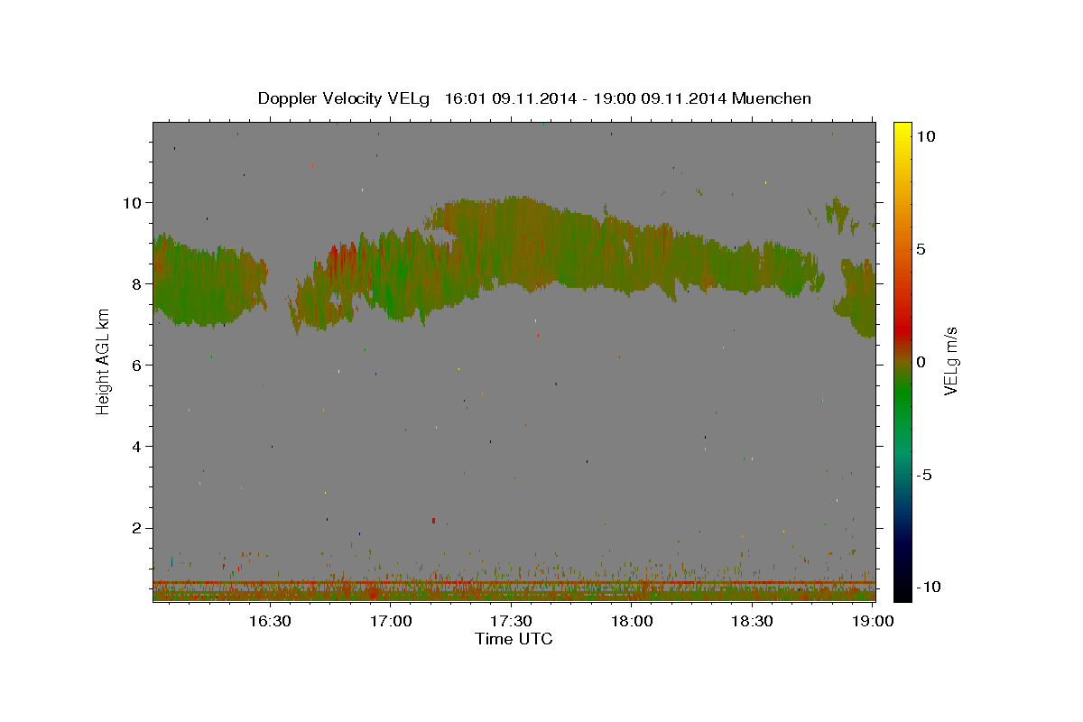Click the height tick label 8
Viewport: 1083px width, 722px height.
tap(135, 283)
